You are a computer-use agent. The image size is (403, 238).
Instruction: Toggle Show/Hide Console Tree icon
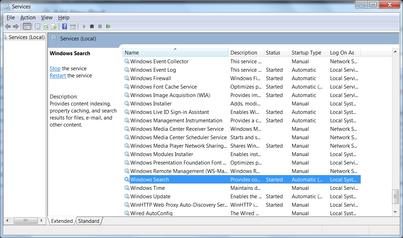click(x=27, y=26)
